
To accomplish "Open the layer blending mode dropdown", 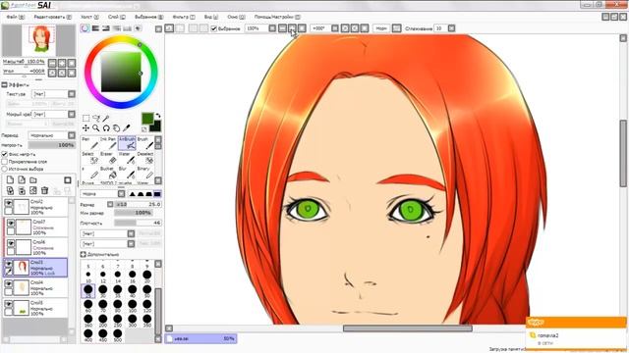I will coord(72,135).
